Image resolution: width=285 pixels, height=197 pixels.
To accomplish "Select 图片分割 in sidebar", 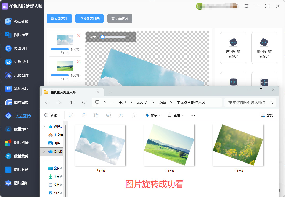I will point(17,170).
